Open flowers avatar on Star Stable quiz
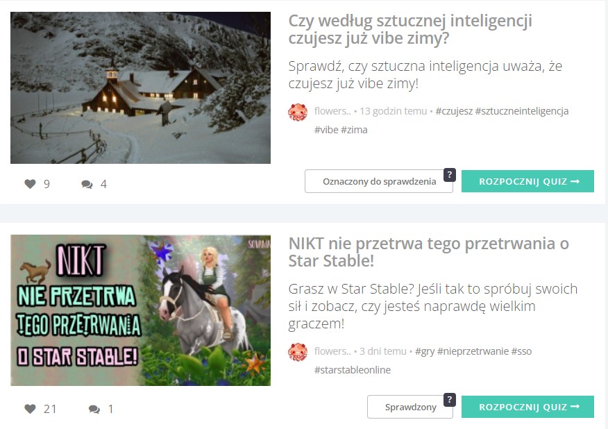This screenshot has width=608, height=429. [x=298, y=352]
